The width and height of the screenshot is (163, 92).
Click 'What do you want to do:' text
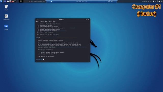(46, 50)
